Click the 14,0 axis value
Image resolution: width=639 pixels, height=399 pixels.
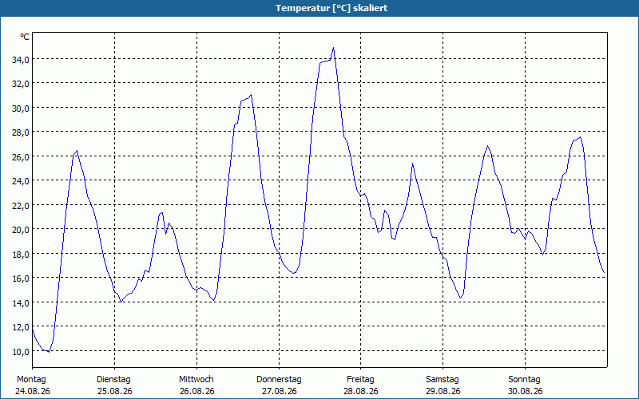(x=21, y=303)
